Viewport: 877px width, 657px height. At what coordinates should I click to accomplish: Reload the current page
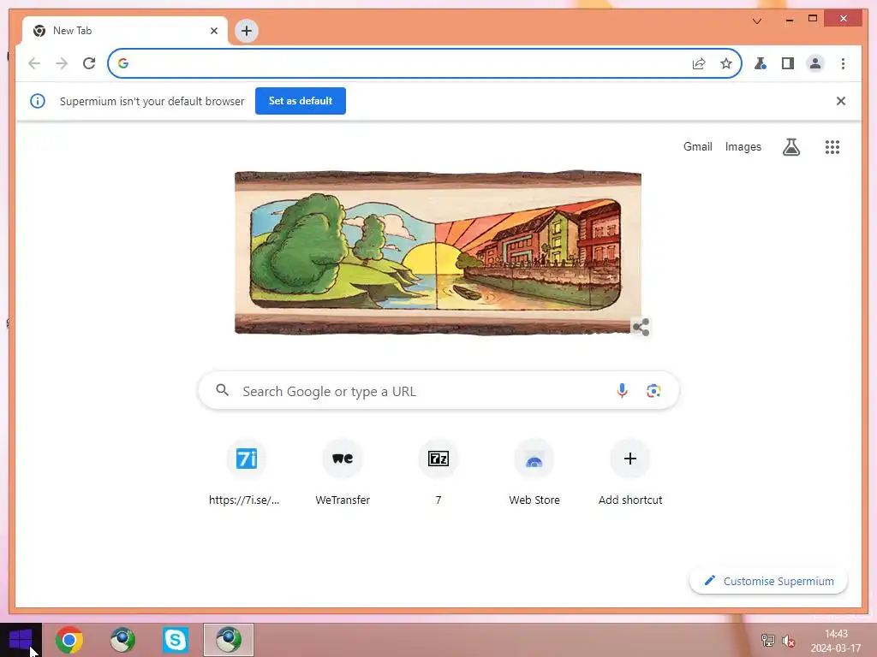[x=89, y=63]
